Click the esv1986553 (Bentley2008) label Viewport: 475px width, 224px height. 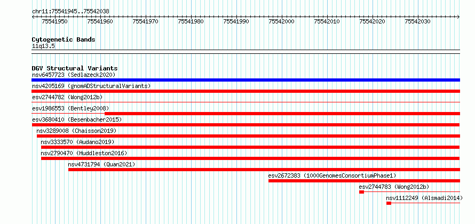(x=70, y=108)
